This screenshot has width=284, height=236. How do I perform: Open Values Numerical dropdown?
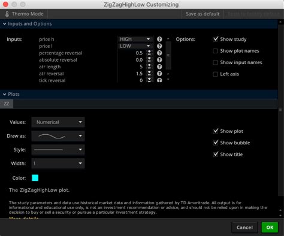(x=58, y=122)
